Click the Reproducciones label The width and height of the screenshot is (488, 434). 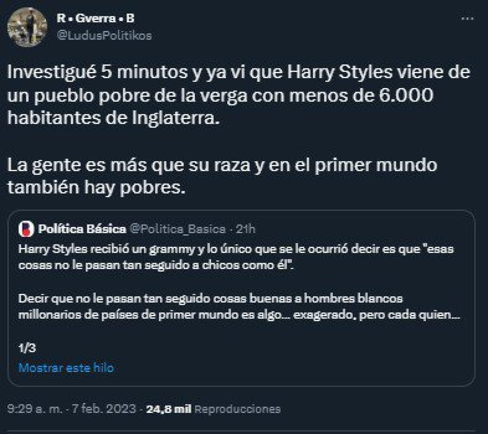tap(238, 409)
